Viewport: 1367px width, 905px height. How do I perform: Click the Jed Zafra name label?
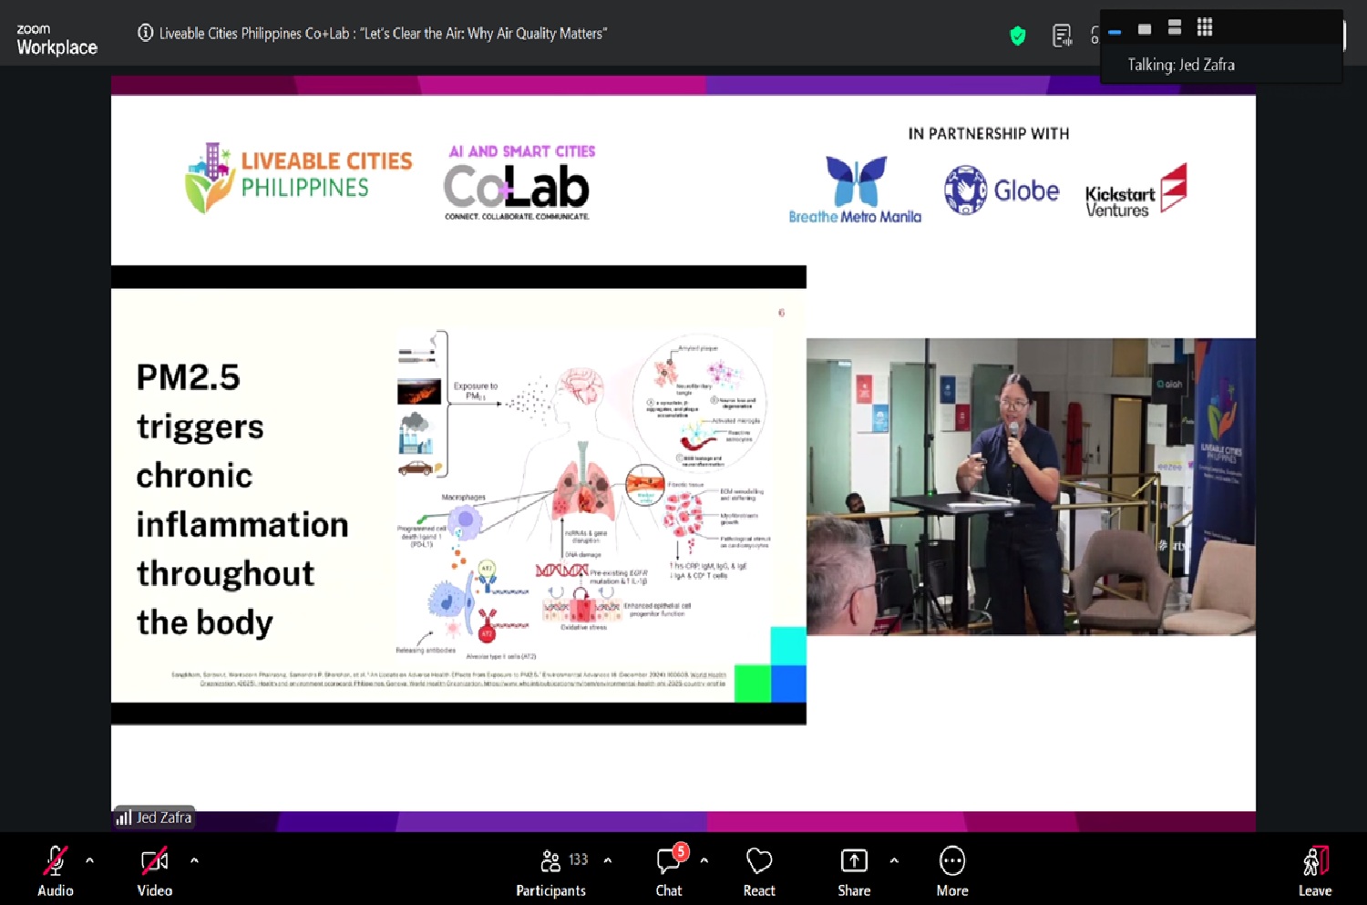(x=163, y=818)
